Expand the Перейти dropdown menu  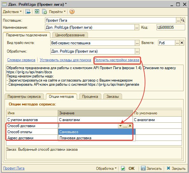57,12
